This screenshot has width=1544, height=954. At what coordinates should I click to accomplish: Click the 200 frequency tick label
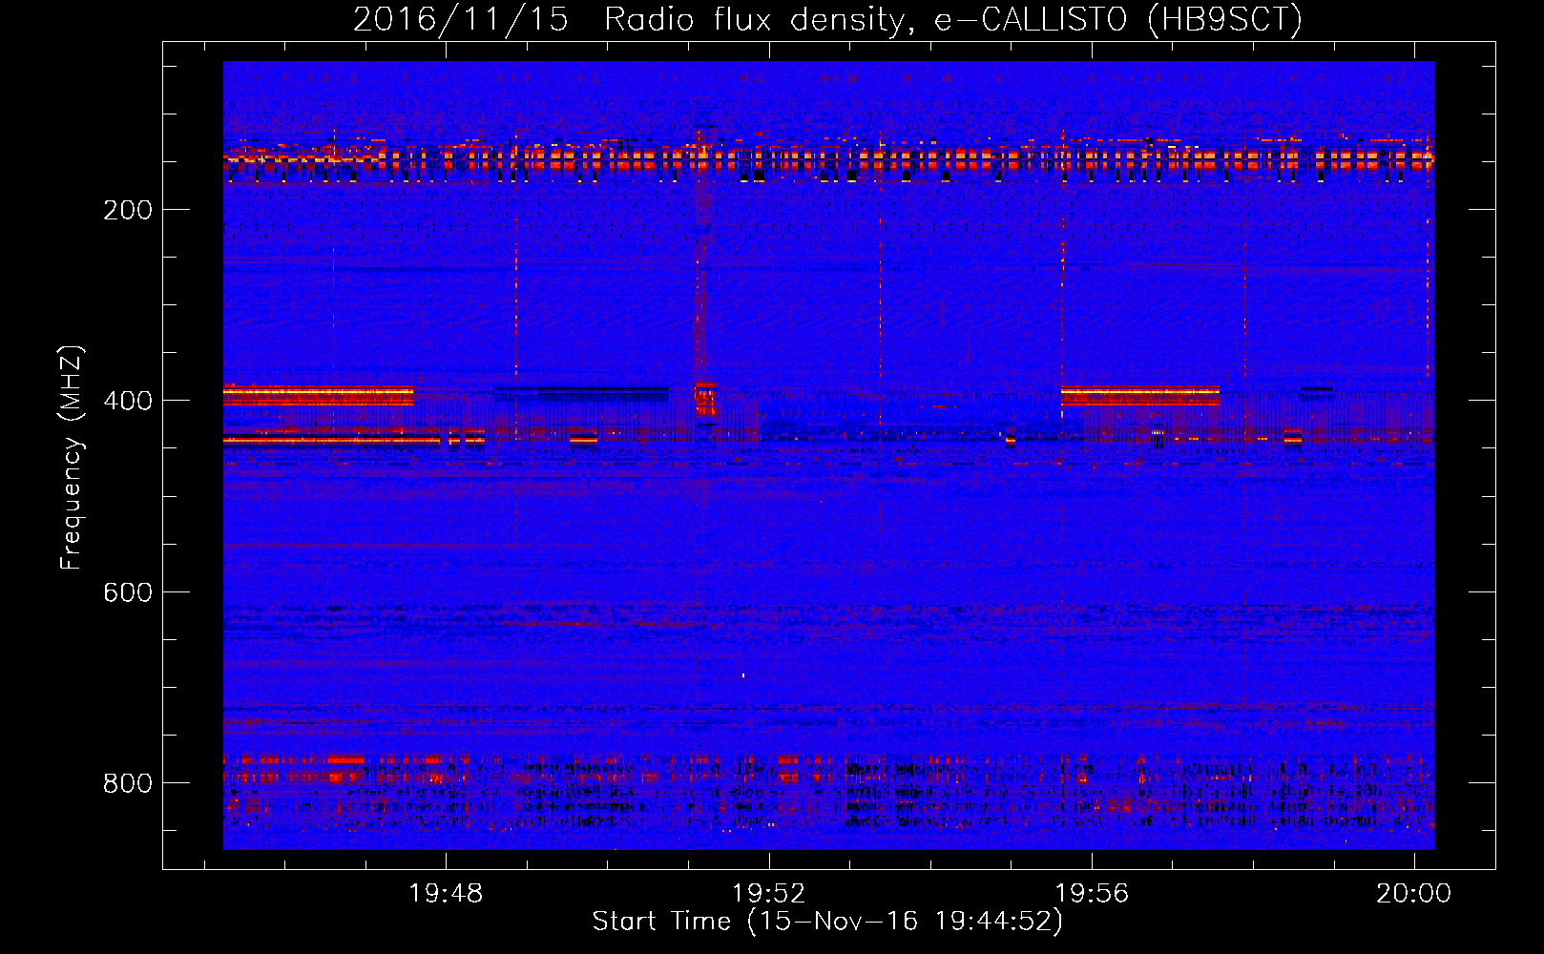[128, 210]
